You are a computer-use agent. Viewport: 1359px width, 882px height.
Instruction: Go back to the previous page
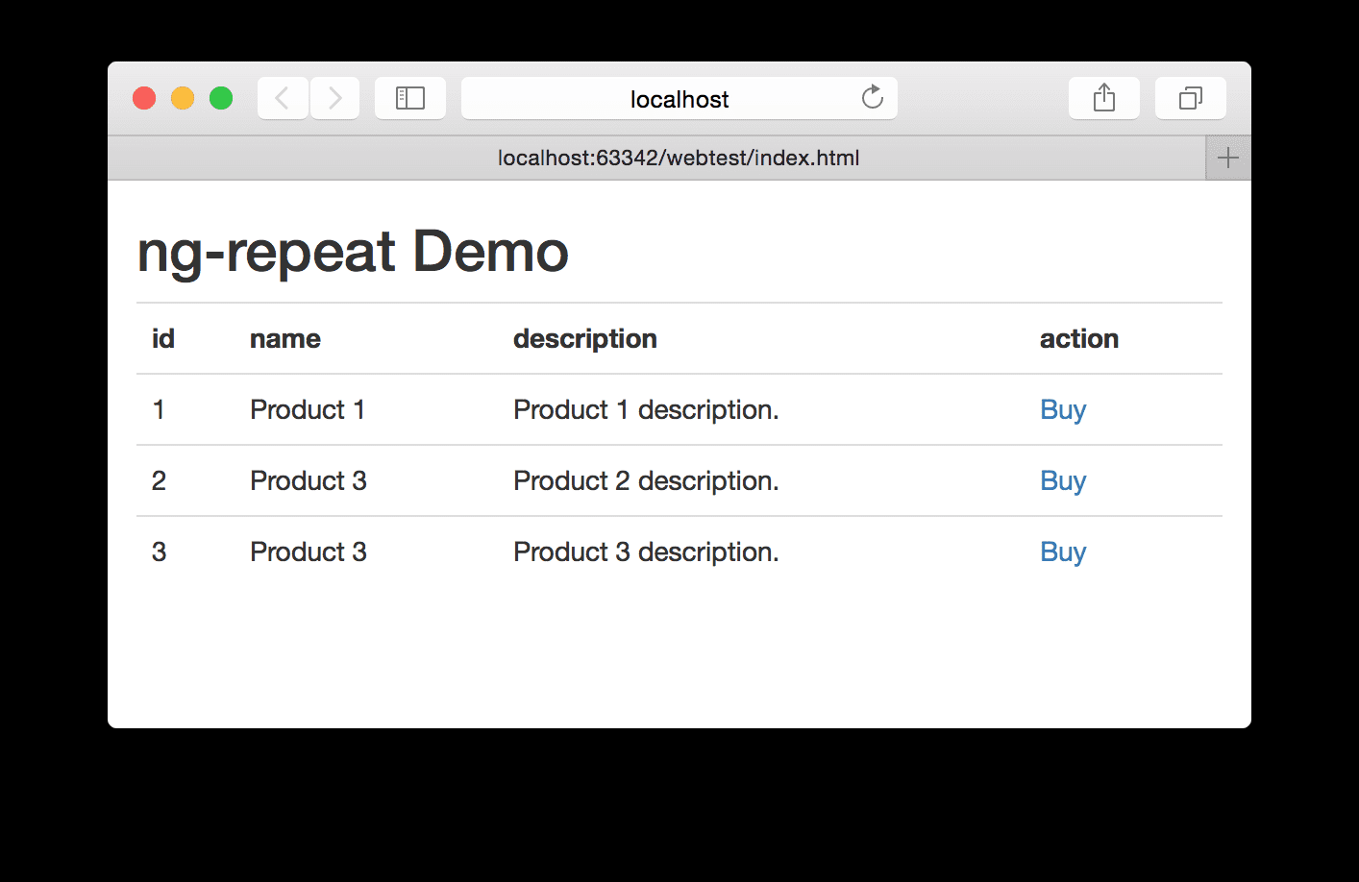coord(283,98)
